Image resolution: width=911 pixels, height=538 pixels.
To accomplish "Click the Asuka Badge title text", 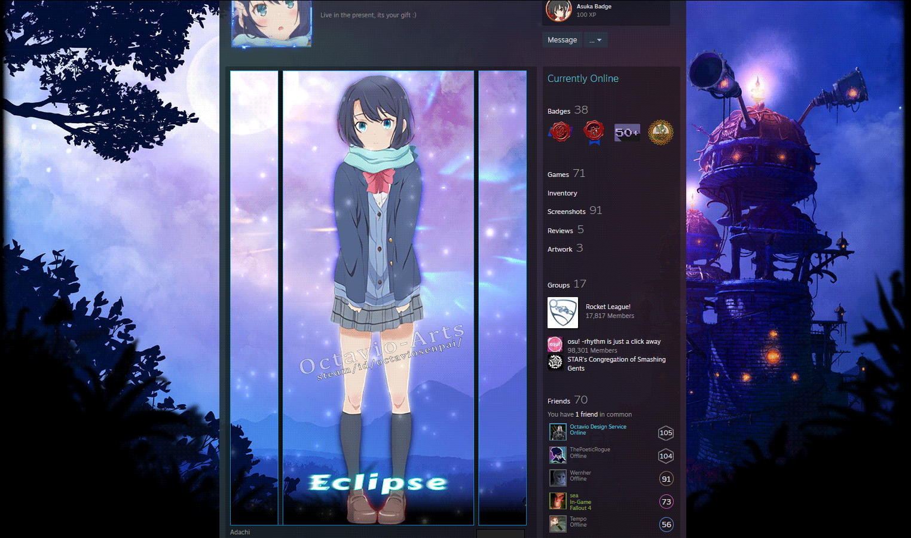I will pyautogui.click(x=594, y=7).
